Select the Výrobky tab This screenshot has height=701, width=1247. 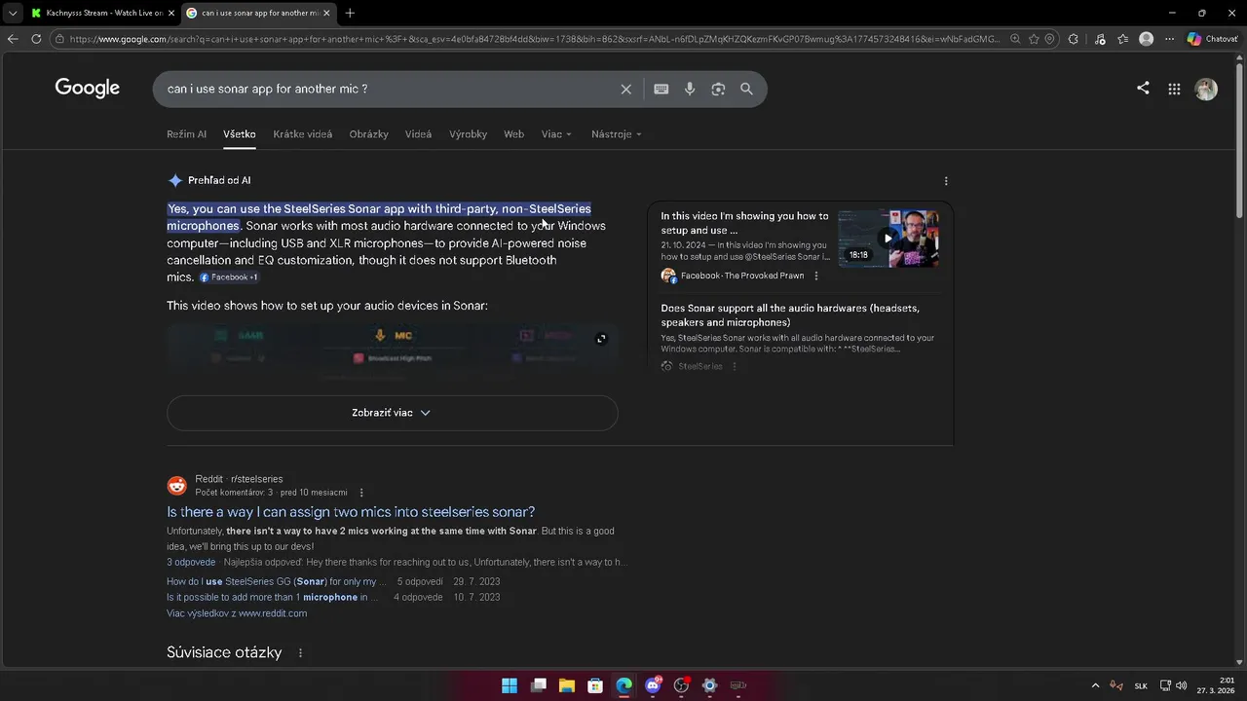coord(468,134)
